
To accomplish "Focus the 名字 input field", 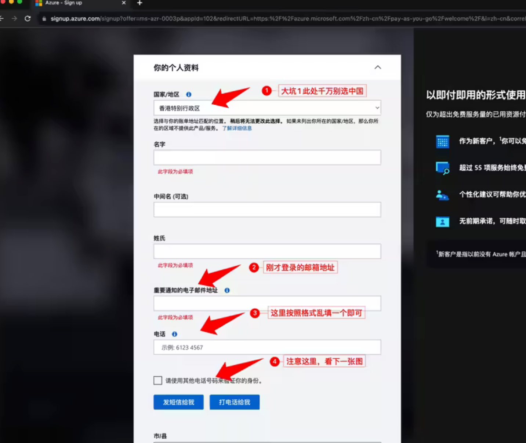I will point(267,157).
